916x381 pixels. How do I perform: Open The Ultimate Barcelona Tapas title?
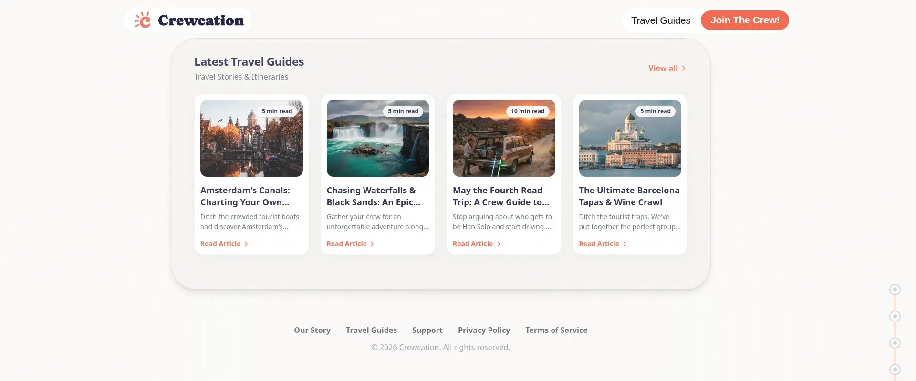[x=629, y=196]
